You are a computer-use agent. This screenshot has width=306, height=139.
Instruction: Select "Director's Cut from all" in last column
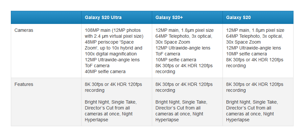tap(248, 108)
